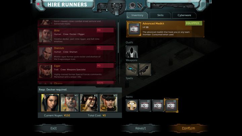The width and height of the screenshot is (242, 136).
Task: Select the highlighted medkit item slot
Action: (171, 105)
